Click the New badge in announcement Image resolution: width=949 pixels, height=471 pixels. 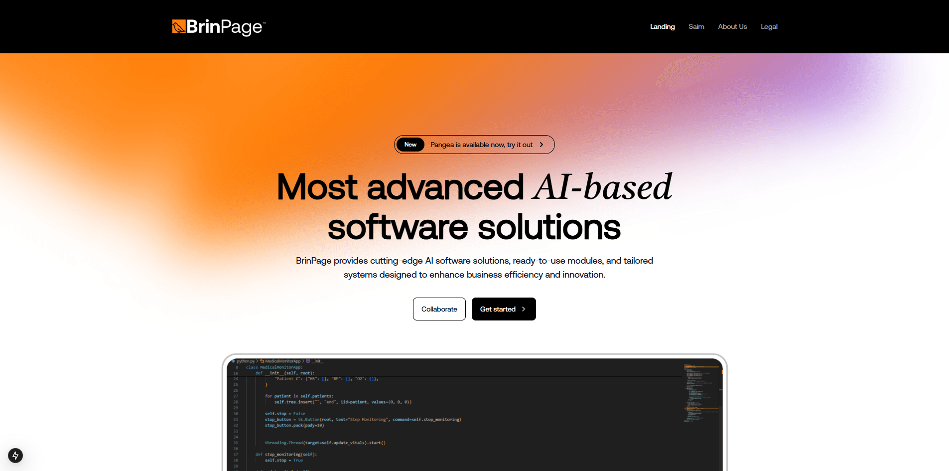click(x=410, y=145)
